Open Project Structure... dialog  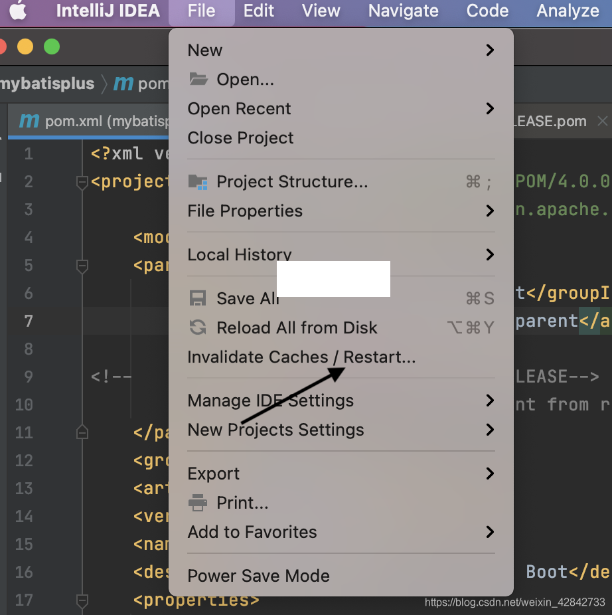point(341,182)
